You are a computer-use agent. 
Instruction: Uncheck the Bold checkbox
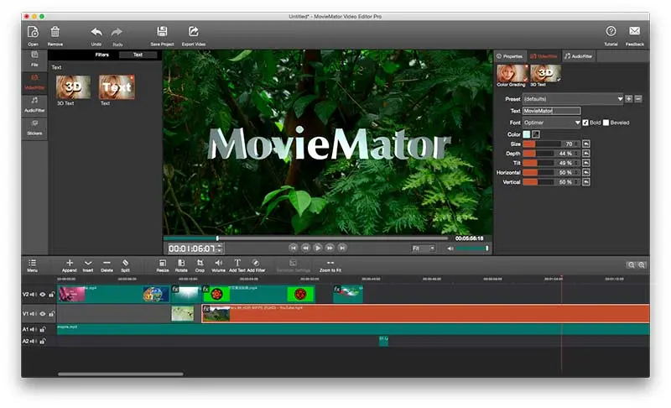point(585,123)
